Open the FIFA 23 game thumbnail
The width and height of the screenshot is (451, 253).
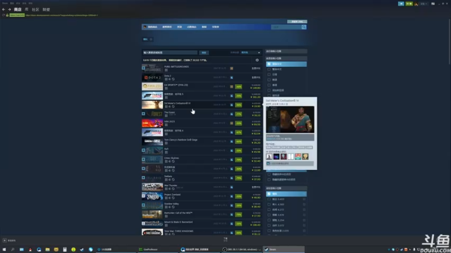pyautogui.click(x=152, y=87)
